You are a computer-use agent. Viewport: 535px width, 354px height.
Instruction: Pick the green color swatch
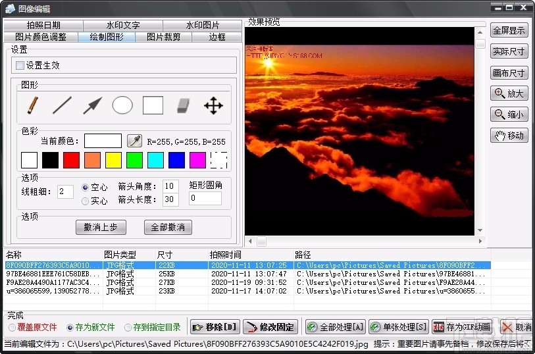pos(134,160)
